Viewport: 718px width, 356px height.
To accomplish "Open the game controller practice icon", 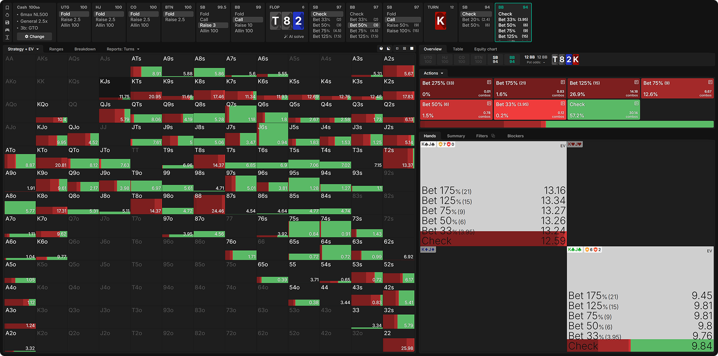I will click(x=7, y=30).
